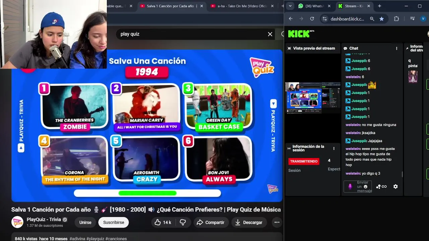Click the green quiz countdown progress bar
The height and width of the screenshot is (241, 429).
(x=147, y=193)
